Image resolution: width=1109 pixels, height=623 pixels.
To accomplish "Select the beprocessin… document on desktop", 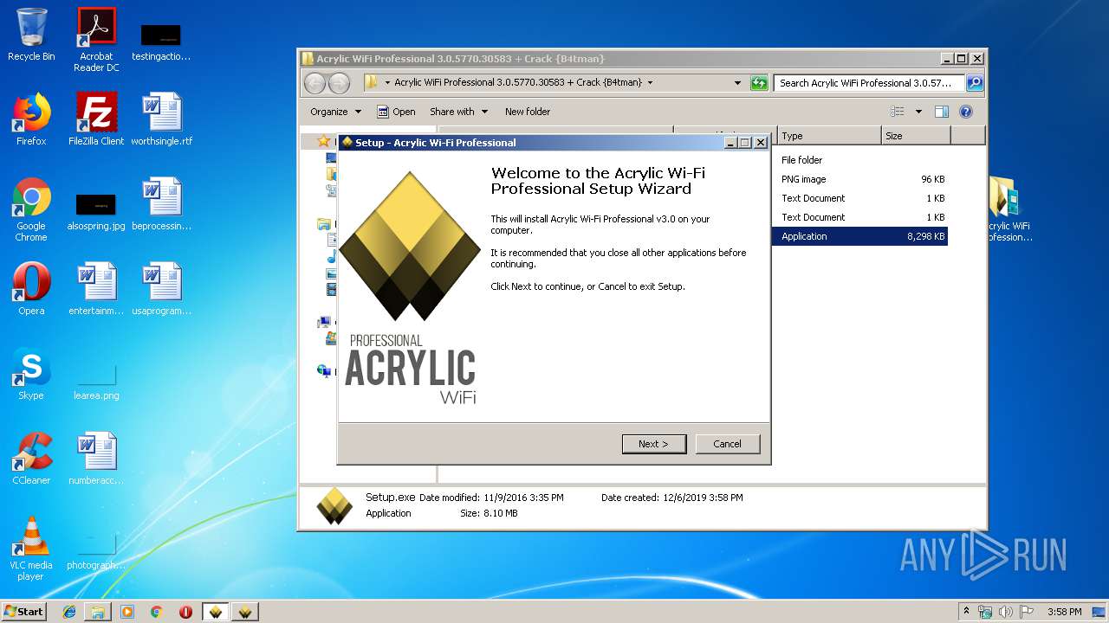I will pos(162,204).
